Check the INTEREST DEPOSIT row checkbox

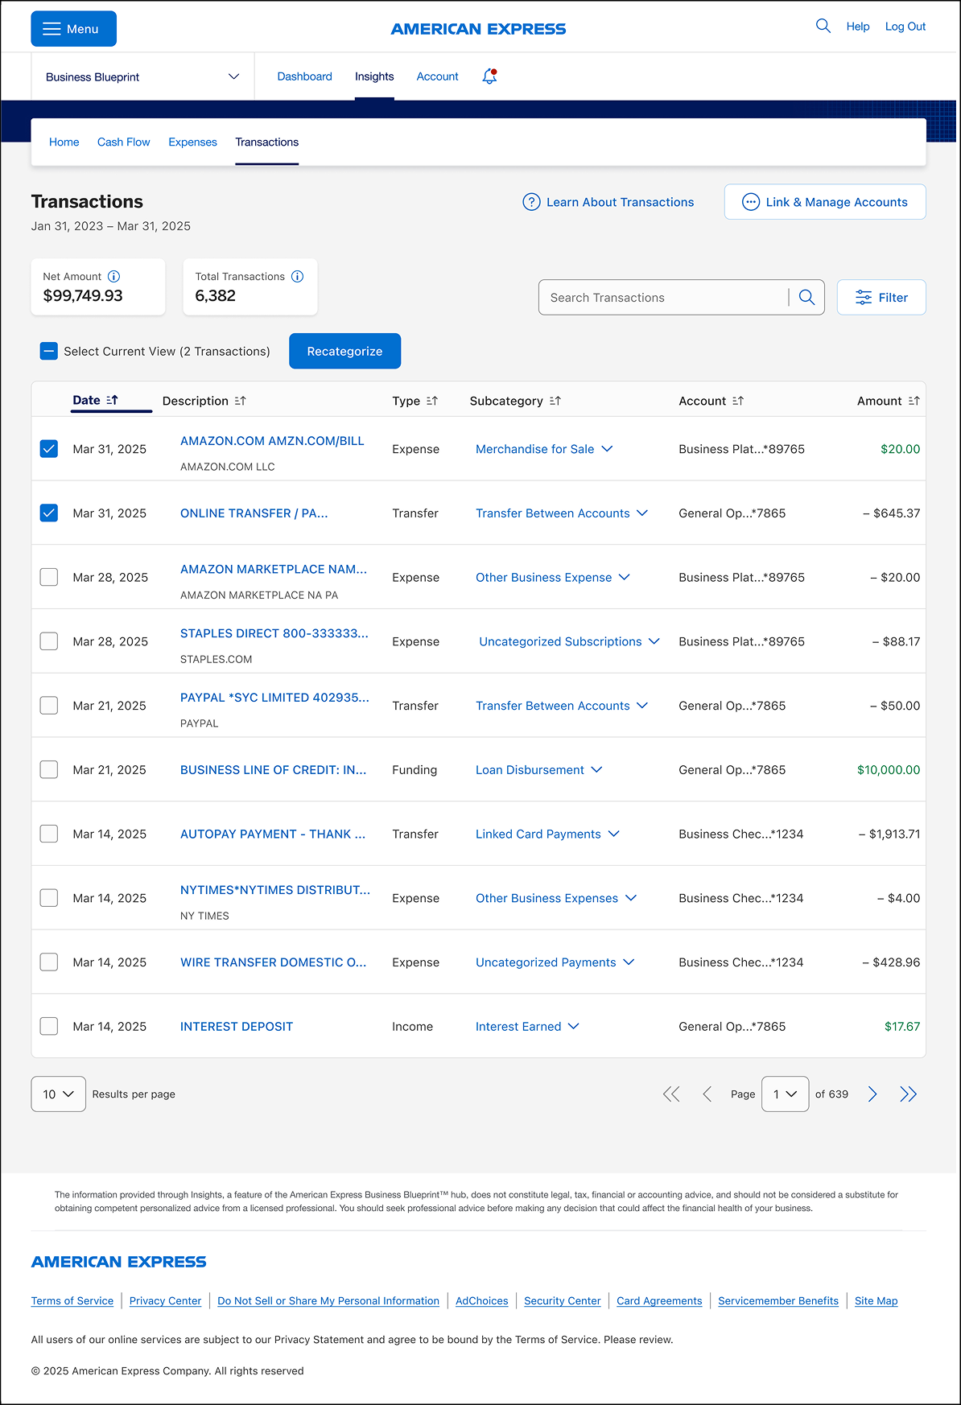pyautogui.click(x=49, y=1026)
